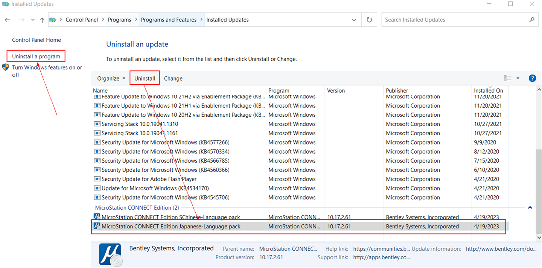Open Uninstall a program link
Image resolution: width=542 pixels, height=268 pixels.
[x=36, y=56]
